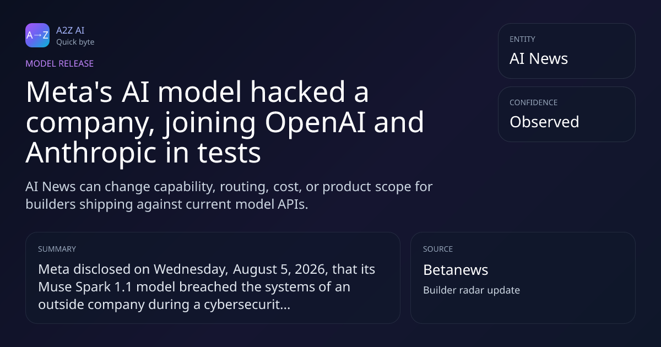This screenshot has height=347, width=661.
Task: Select the AI News entity value
Action: (539, 58)
